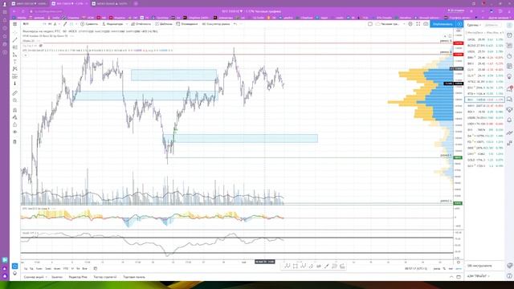Collapse indicator legend with the small arrow
Viewport: 514px width, 289px height.
[25, 55]
